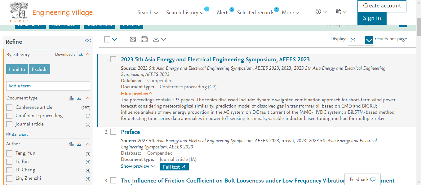Select result 2 checkbox for Preface

pos(113,132)
